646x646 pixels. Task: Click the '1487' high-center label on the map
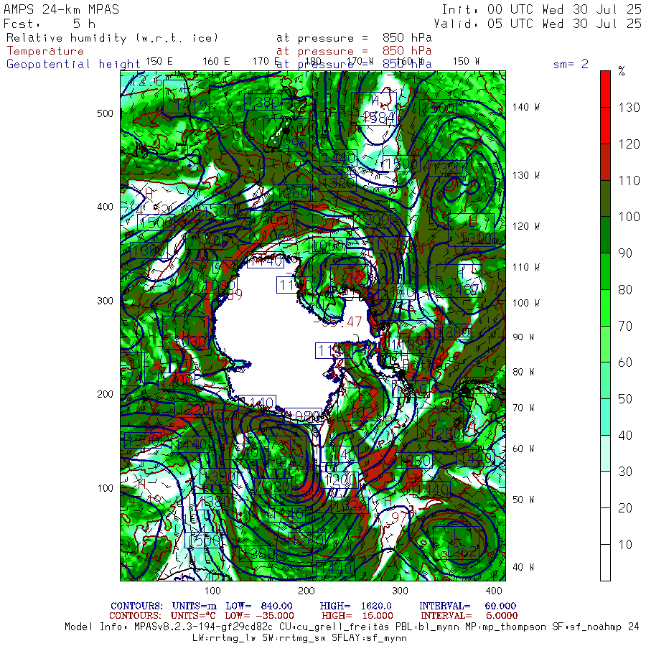pyautogui.click(x=464, y=291)
